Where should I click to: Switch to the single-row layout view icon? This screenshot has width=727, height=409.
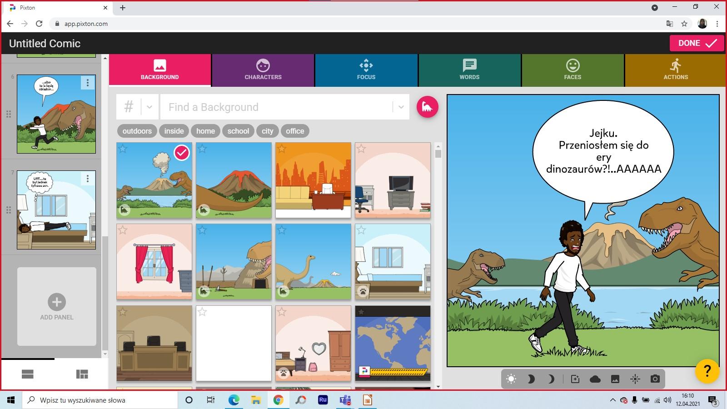[x=28, y=374]
